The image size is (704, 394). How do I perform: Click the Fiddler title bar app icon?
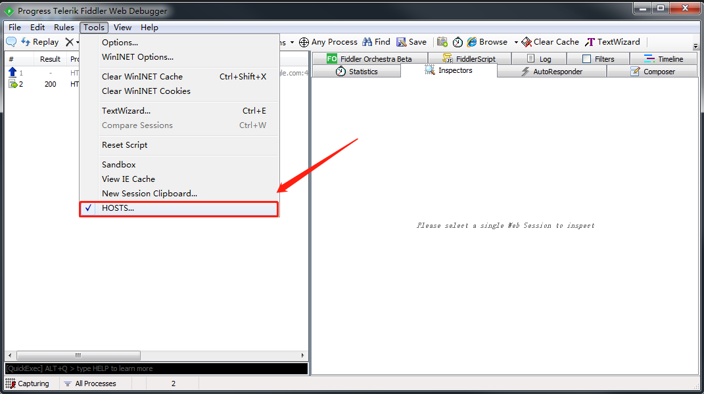coord(9,11)
